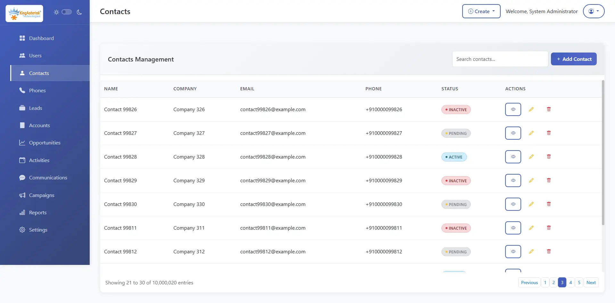Open Opportunities in sidebar
This screenshot has width=615, height=303.
(x=50, y=143)
